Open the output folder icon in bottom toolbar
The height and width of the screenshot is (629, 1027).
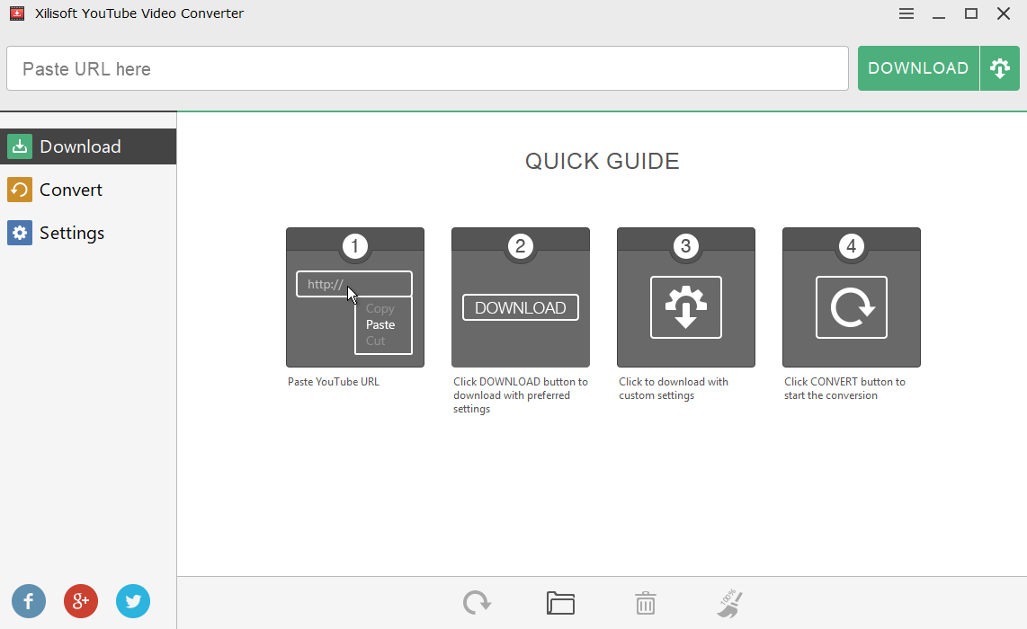coord(560,603)
